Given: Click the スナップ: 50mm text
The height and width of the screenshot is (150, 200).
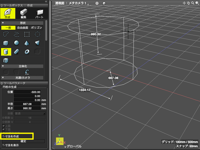Looking at the screenshot, I should [x=187, y=146].
